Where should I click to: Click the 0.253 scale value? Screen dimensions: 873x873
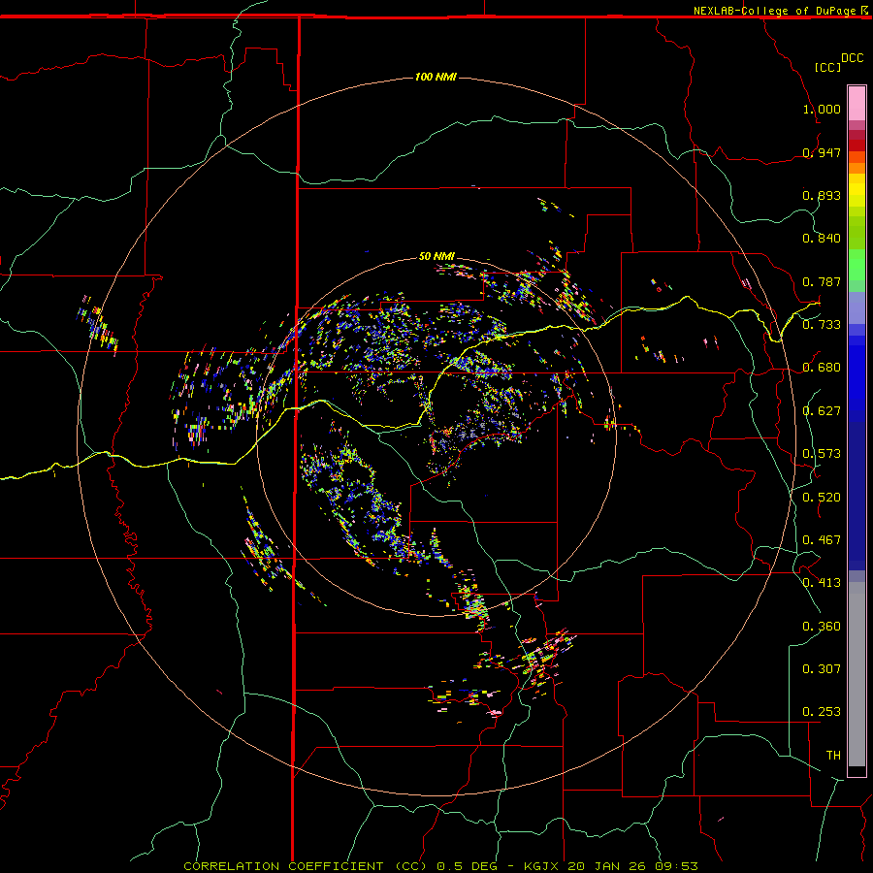[822, 712]
